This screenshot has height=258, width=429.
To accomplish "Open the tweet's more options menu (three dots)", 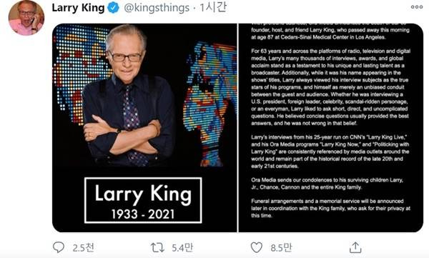I will click(x=417, y=7).
